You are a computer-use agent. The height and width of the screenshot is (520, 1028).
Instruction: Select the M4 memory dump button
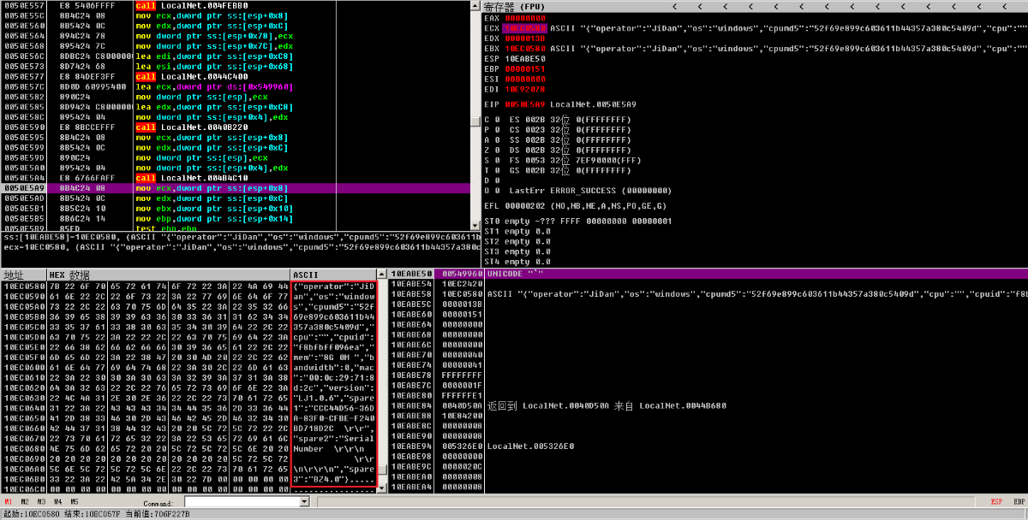point(58,502)
